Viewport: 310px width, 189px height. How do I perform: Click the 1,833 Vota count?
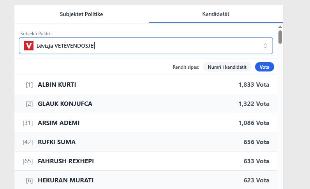(254, 85)
